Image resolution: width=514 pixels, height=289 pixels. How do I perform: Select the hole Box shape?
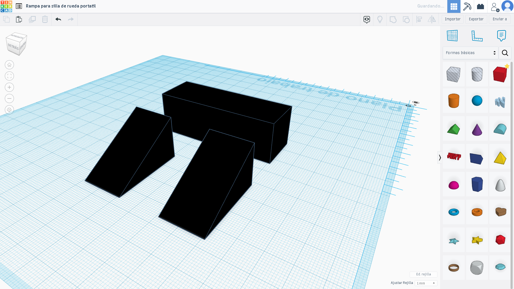[x=453, y=74]
